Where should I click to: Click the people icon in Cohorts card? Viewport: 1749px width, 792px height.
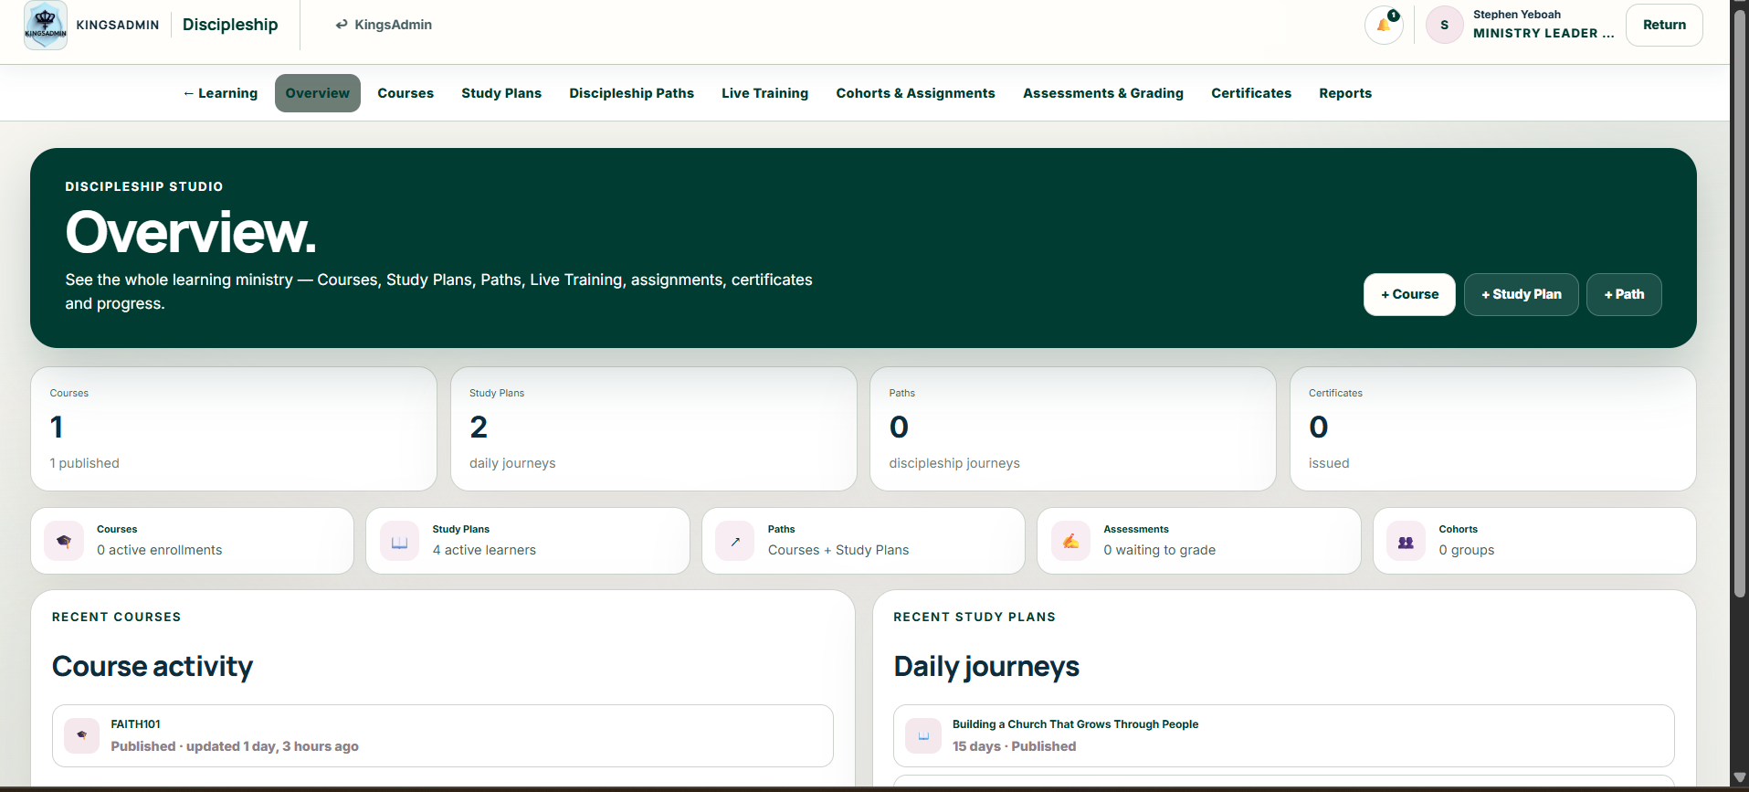tap(1406, 542)
